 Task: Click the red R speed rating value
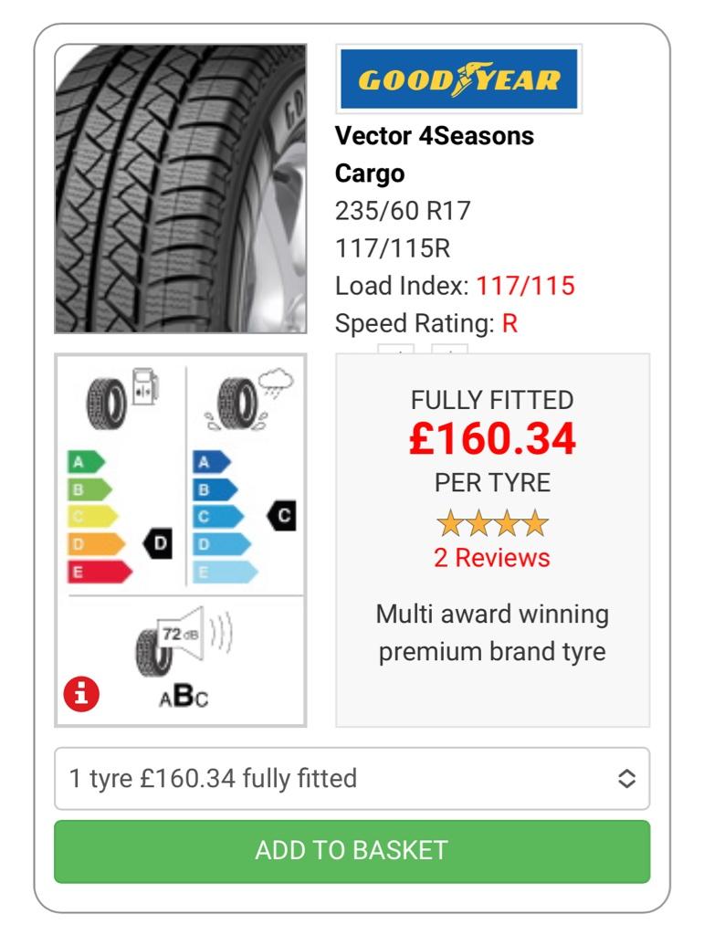[510, 323]
